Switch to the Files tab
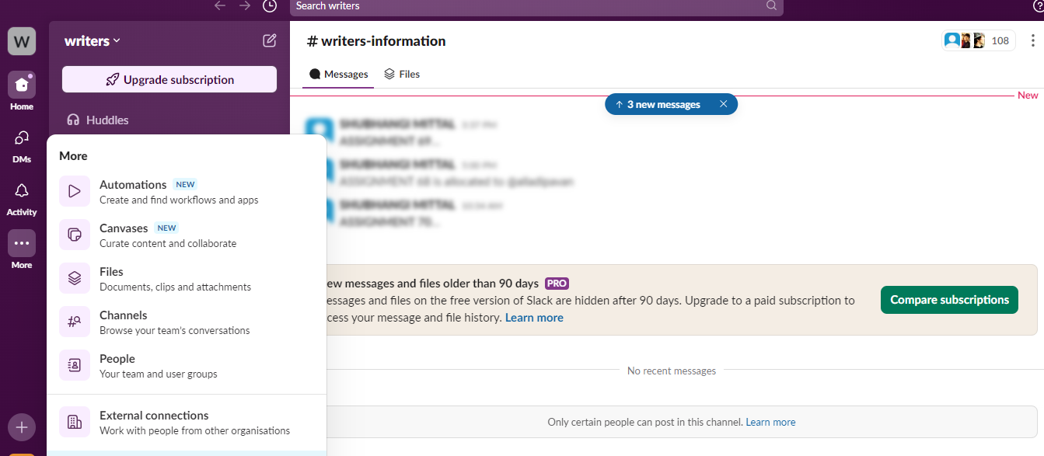The image size is (1044, 456). pos(402,75)
